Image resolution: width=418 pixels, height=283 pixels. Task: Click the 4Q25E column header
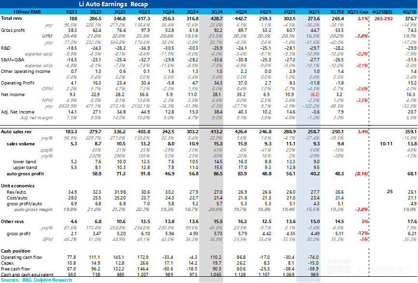click(x=407, y=11)
